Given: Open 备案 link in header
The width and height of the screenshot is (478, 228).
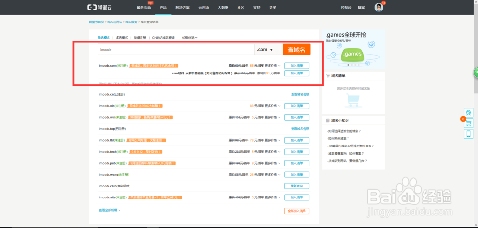Looking at the screenshot, I should coord(361,8).
